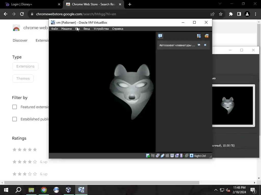Open the Chrome profile avatar

[x=247, y=14]
